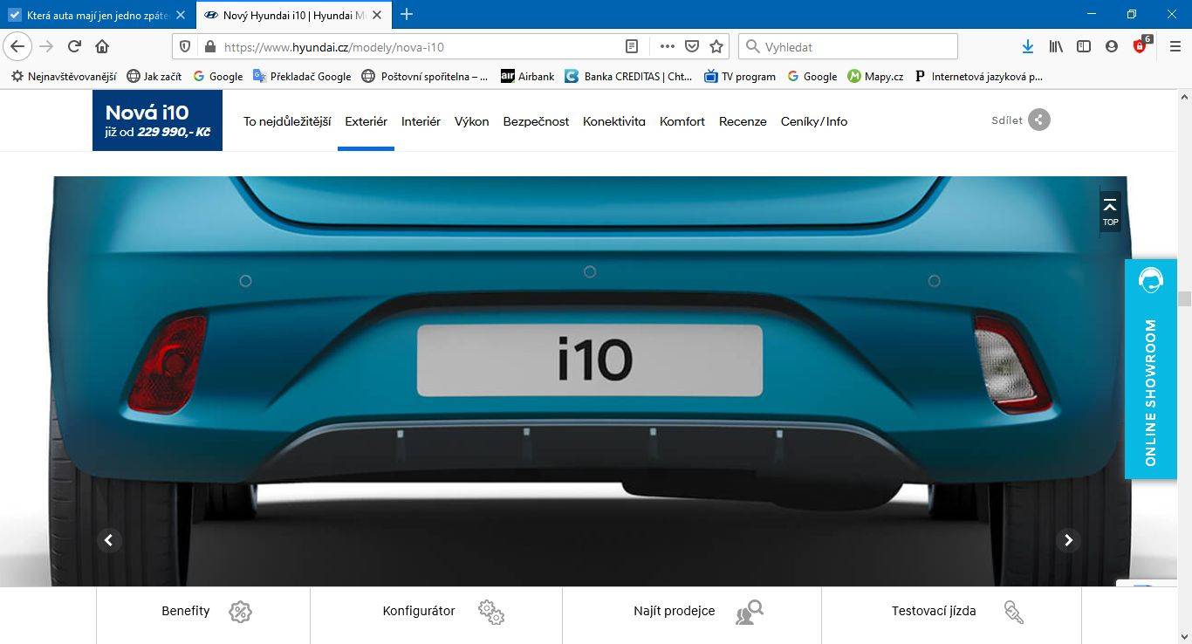Screen dimensions: 1192x644
Task: Open Firefox account icon
Action: (1112, 47)
